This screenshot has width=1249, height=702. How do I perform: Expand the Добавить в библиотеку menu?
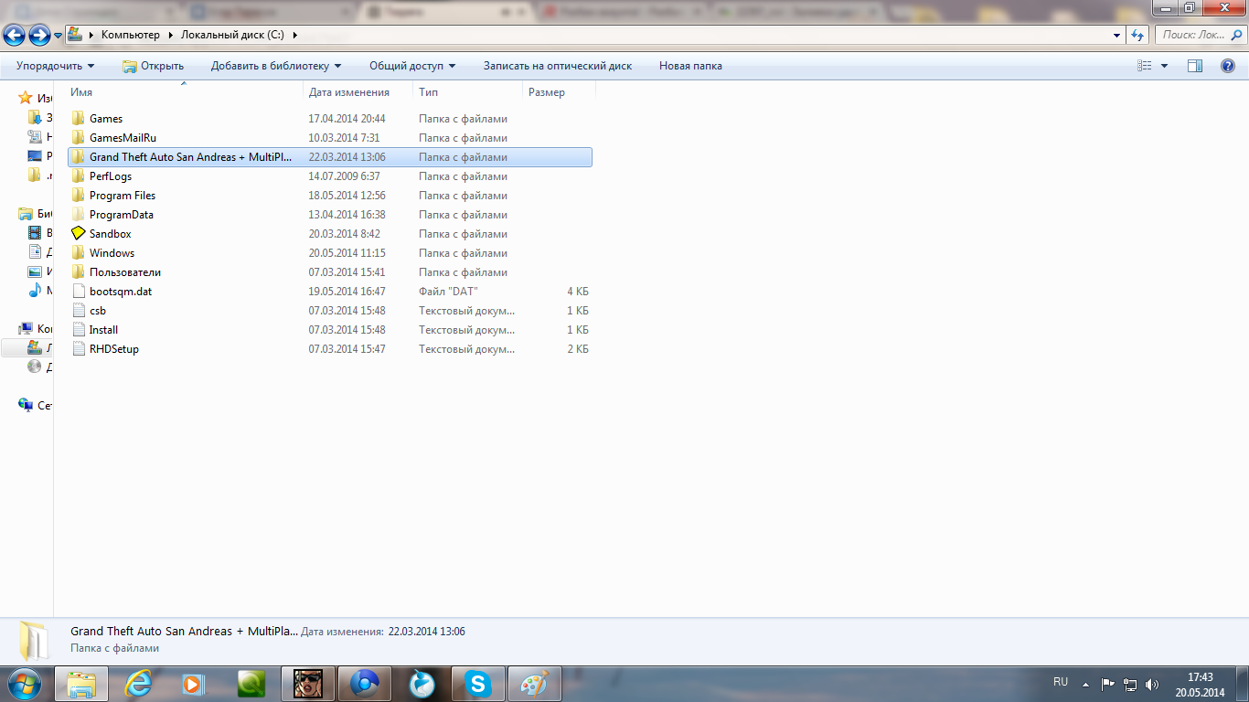point(276,66)
